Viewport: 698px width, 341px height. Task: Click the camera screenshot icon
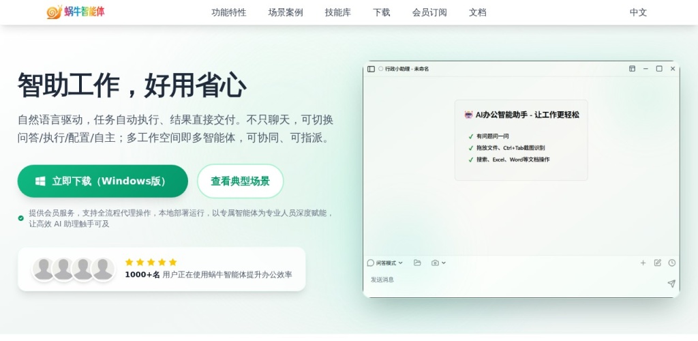coord(435,263)
